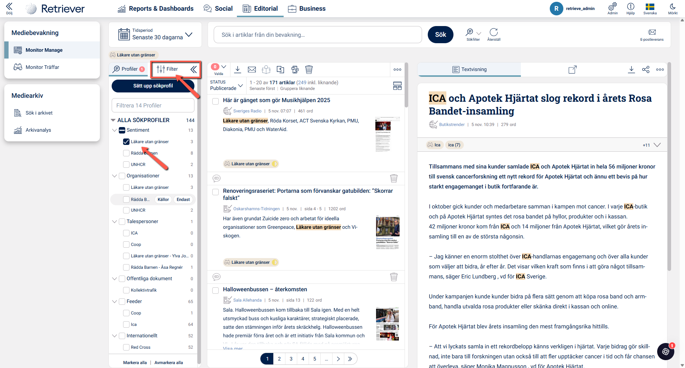
Task: Click the profile panel vertical scrollbar
Action: point(199,214)
